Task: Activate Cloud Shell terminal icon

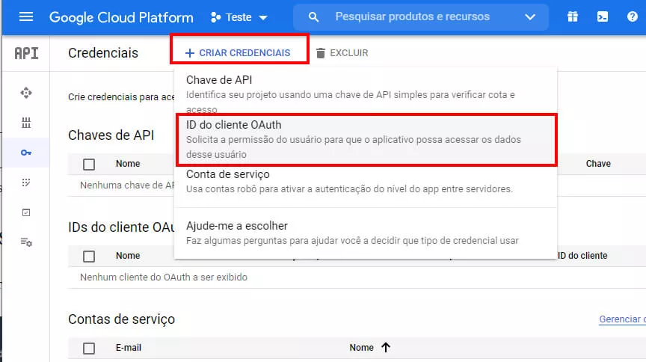Action: (x=603, y=17)
